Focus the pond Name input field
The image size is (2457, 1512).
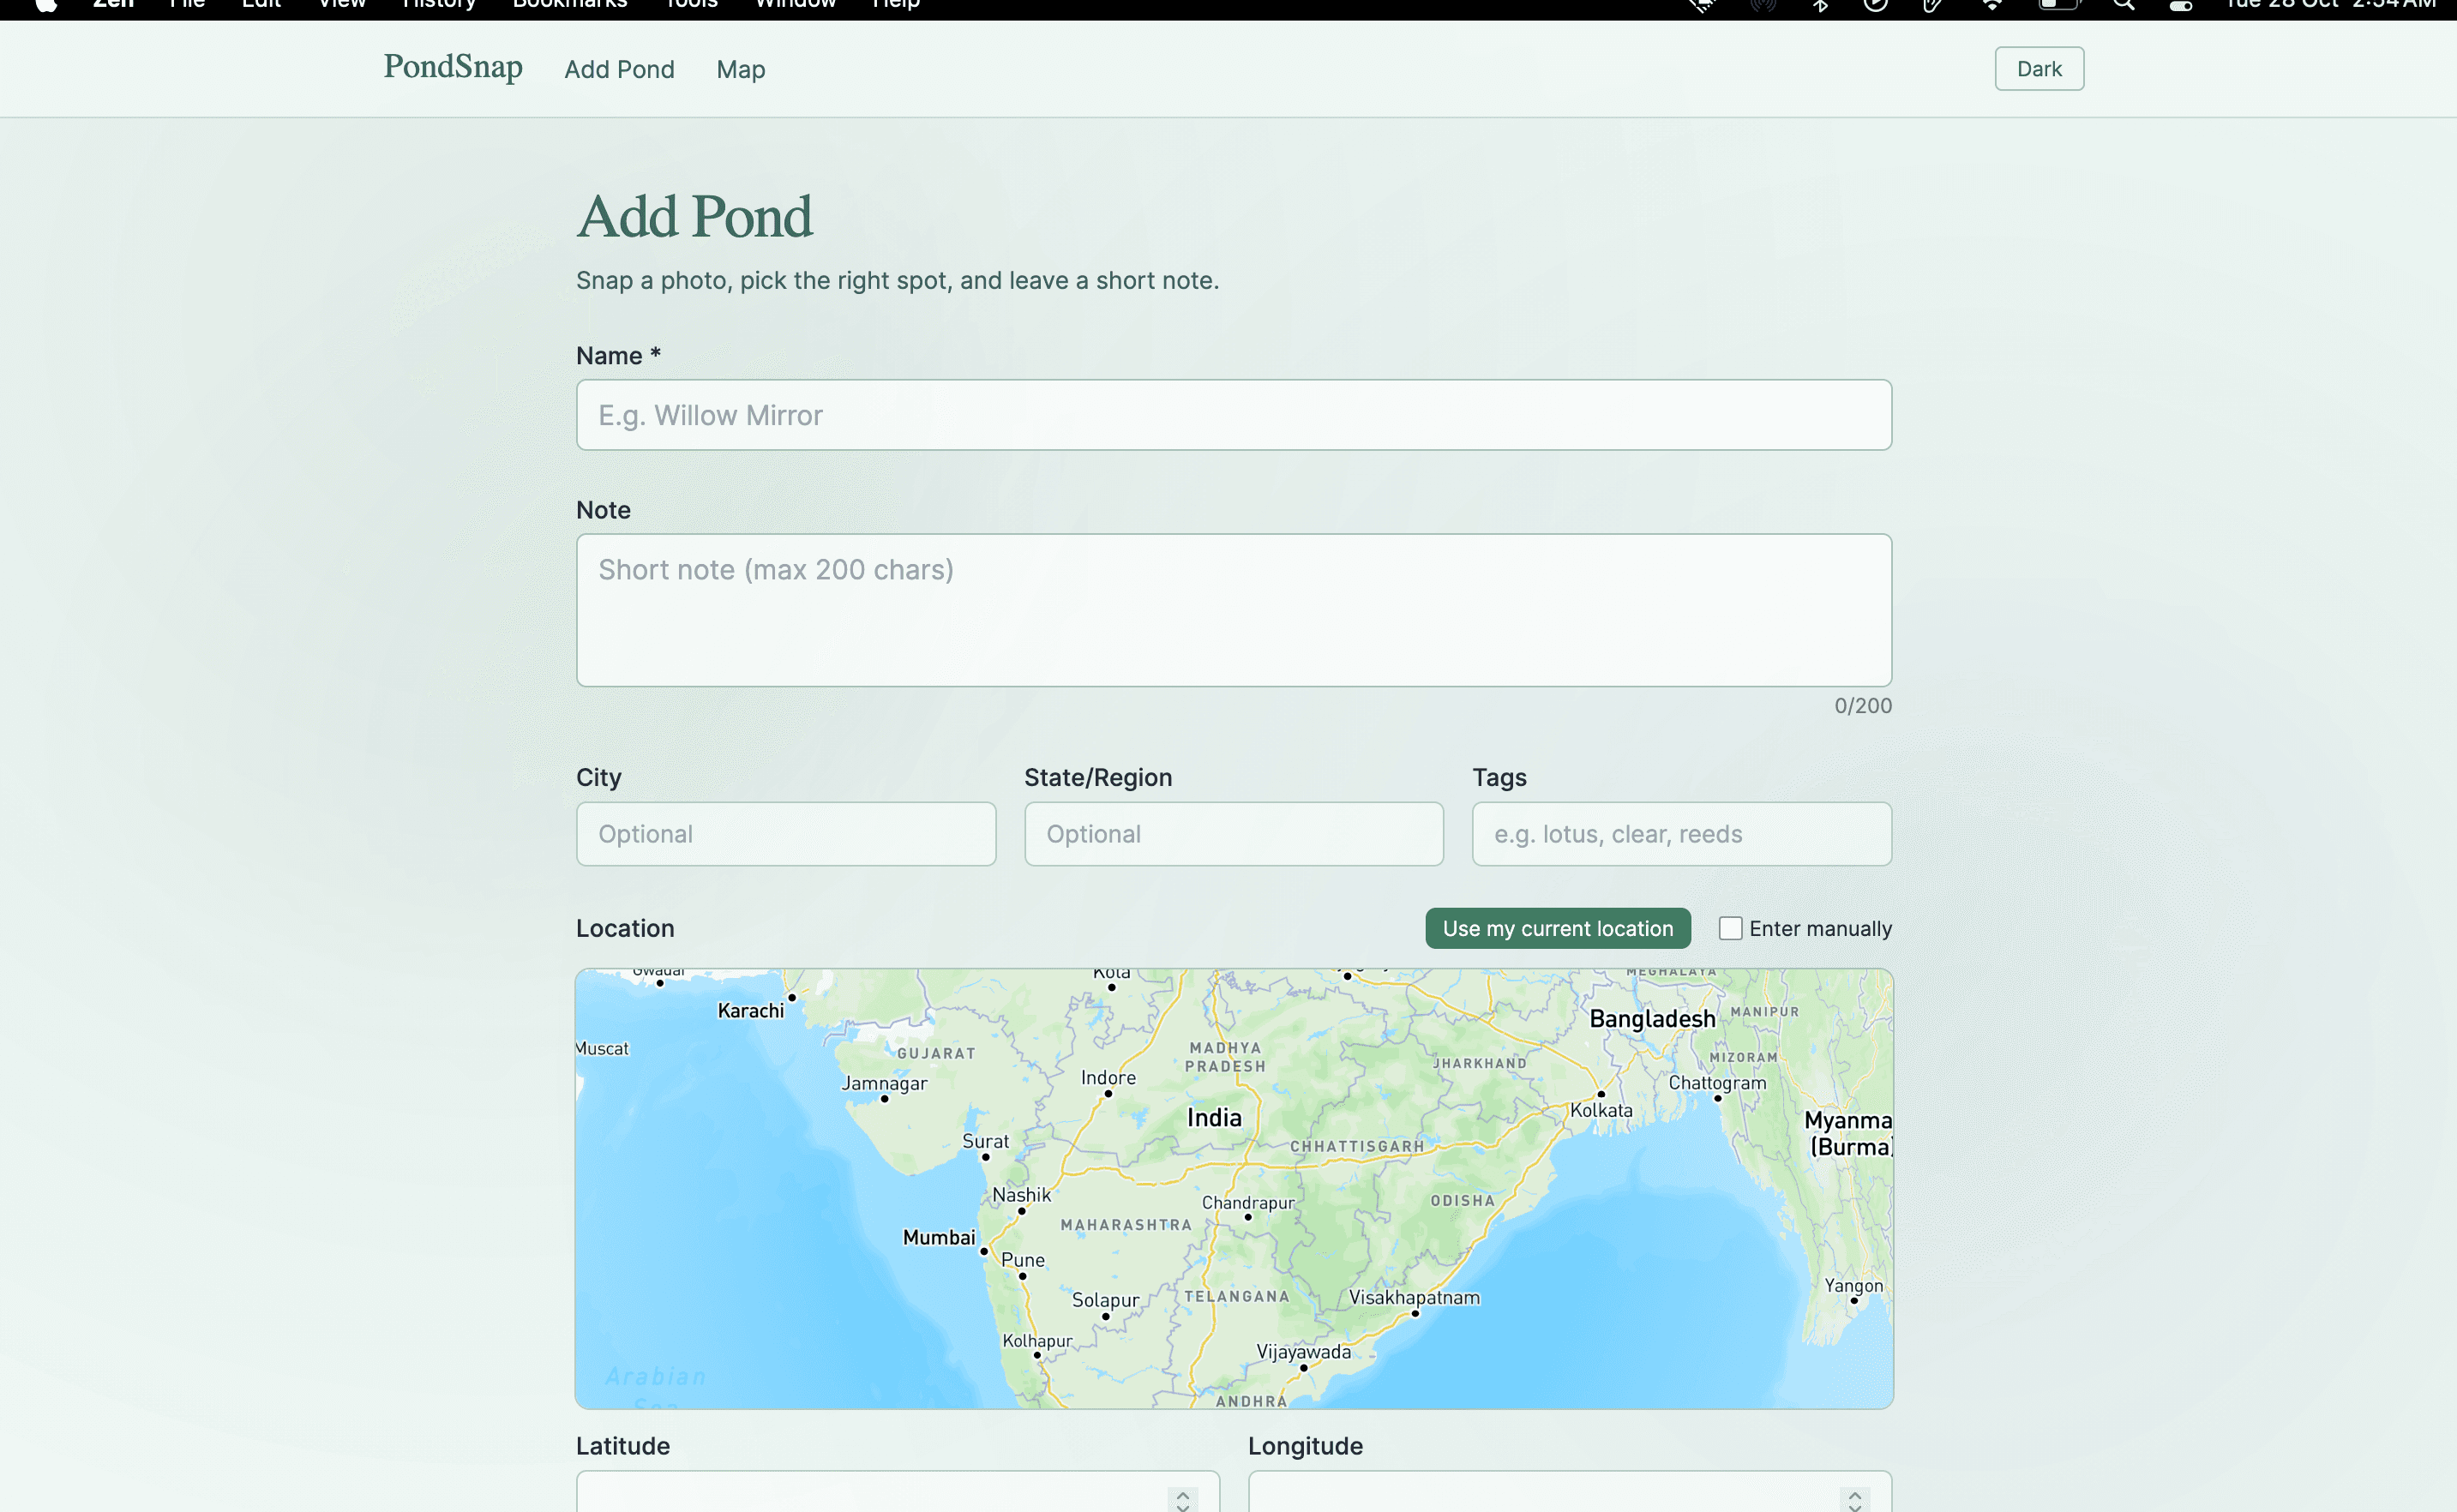tap(1233, 415)
